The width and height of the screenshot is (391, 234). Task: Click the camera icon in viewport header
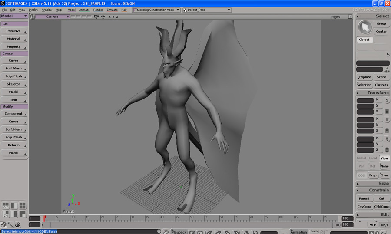[x=96, y=16]
